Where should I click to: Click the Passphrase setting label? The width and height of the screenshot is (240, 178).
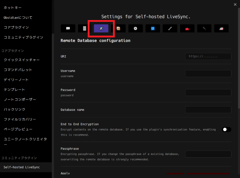click(x=70, y=149)
